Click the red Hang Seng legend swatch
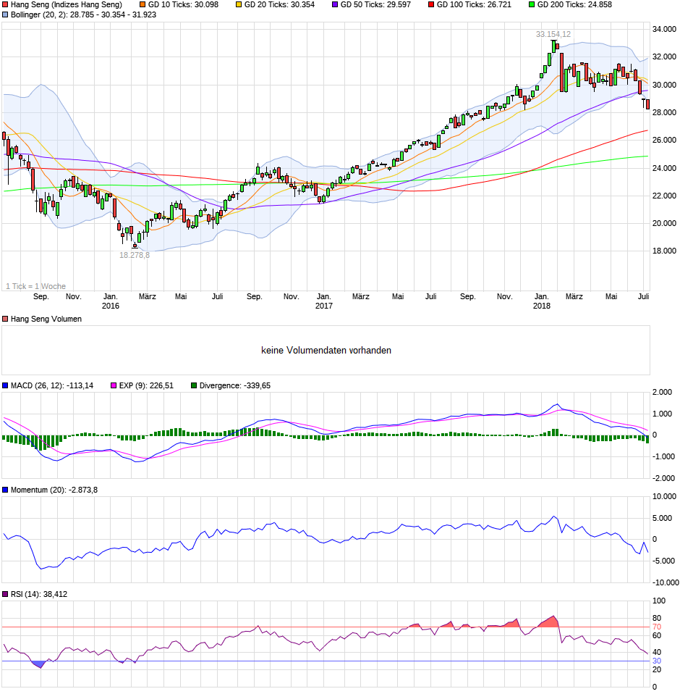This screenshot has height=694, width=680. pos(5,5)
